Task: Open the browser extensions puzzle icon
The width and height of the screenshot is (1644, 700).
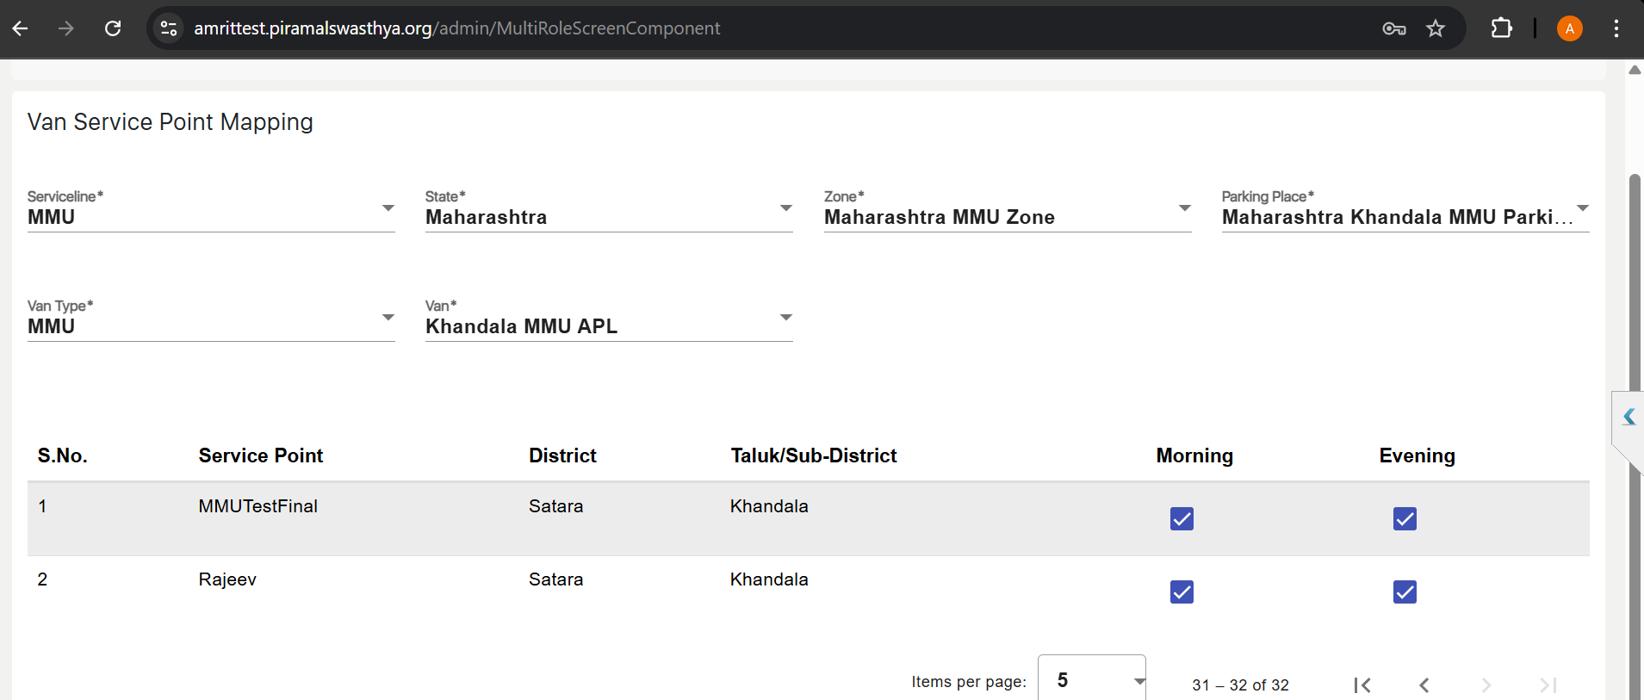Action: 1501,28
